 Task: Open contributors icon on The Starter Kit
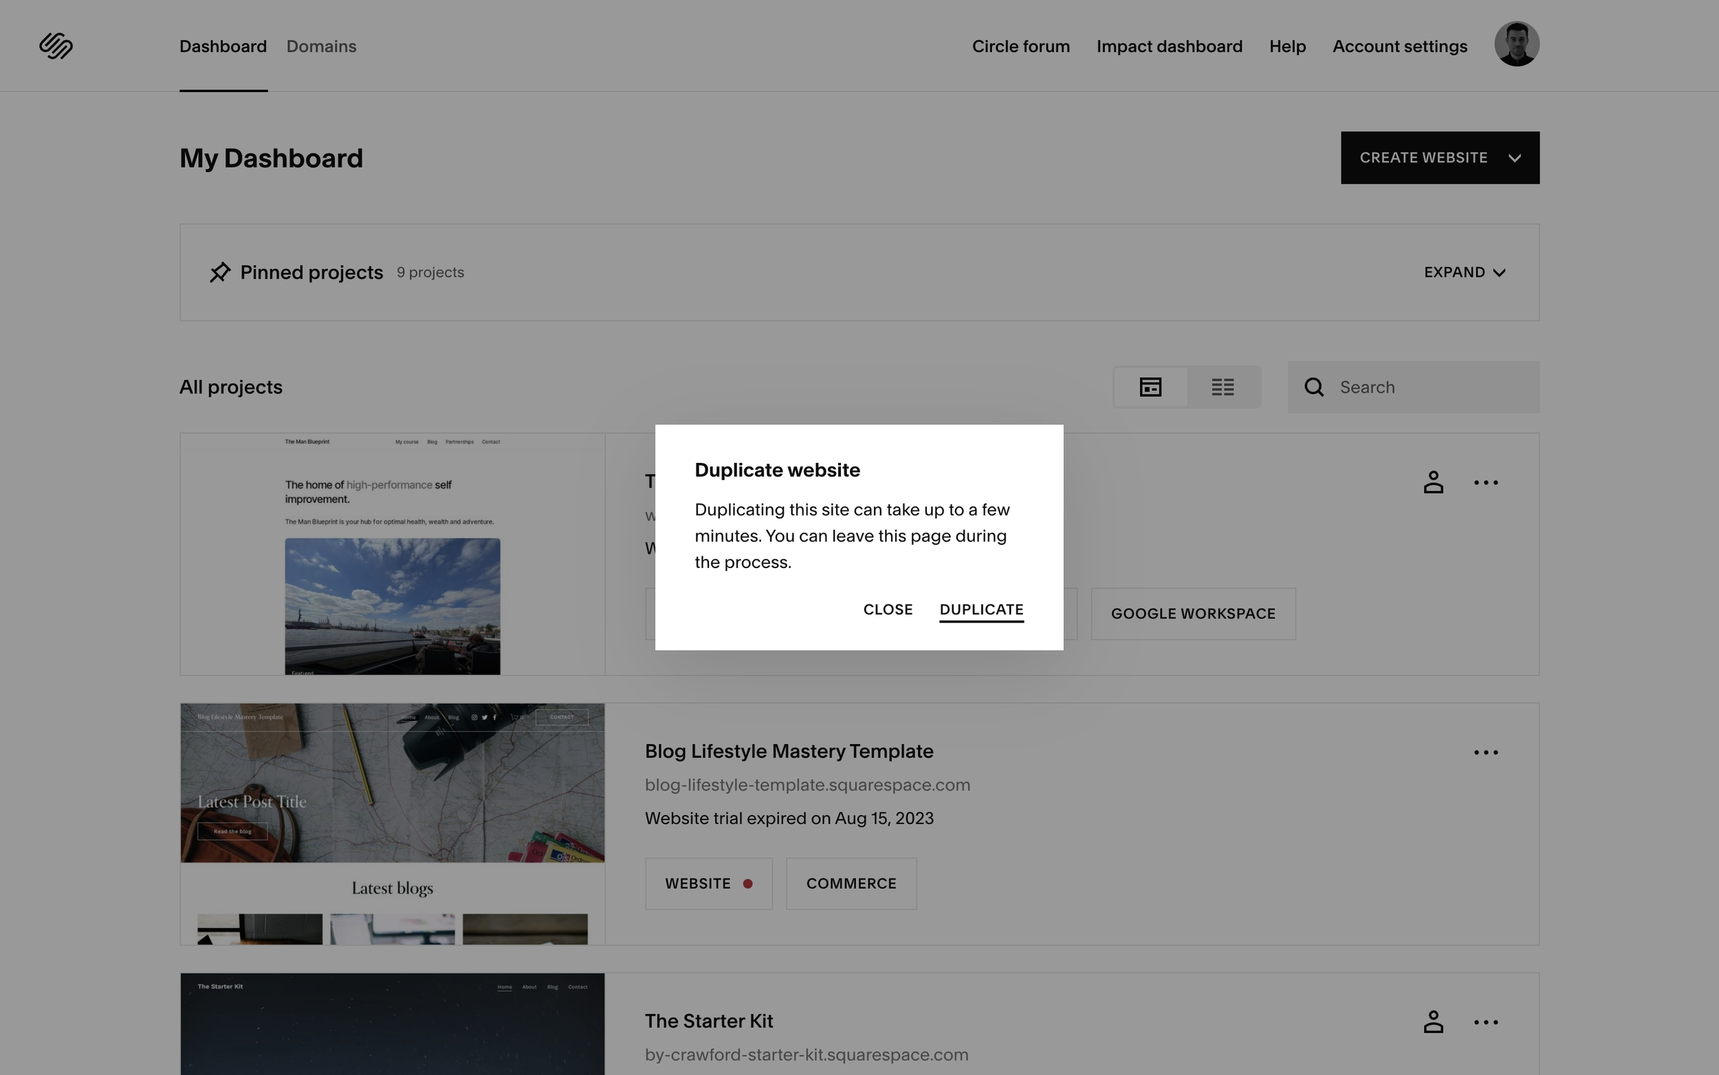coord(1433,1021)
